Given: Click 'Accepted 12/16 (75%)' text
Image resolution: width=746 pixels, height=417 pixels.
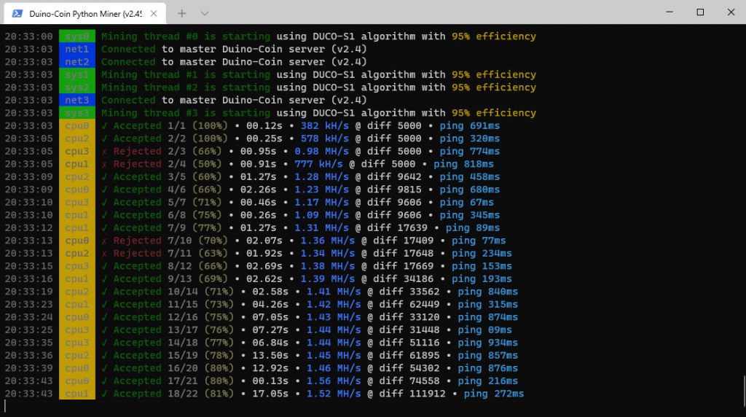Looking at the screenshot, I should point(173,317).
